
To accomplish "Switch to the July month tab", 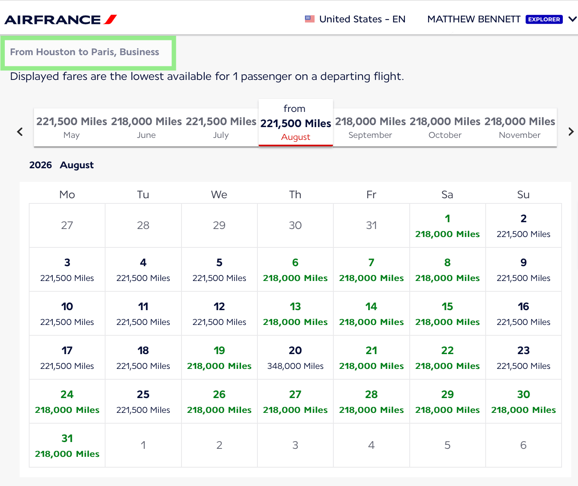I will (x=221, y=127).
